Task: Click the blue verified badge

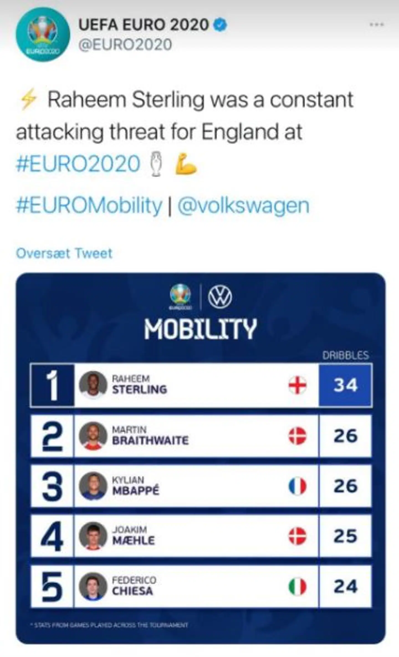Action: (x=220, y=25)
